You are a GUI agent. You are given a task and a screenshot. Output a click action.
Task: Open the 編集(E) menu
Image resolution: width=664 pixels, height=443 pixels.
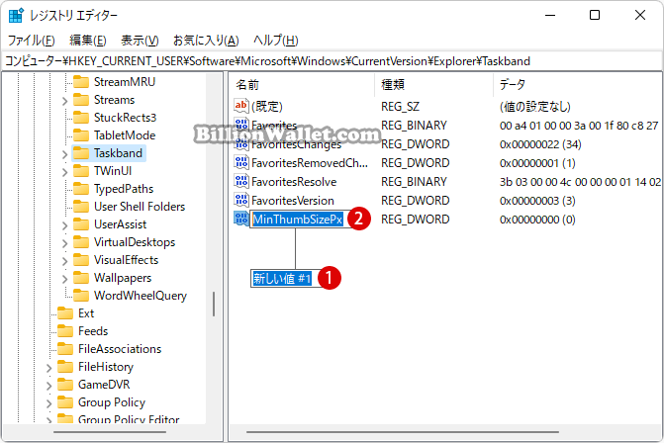88,41
